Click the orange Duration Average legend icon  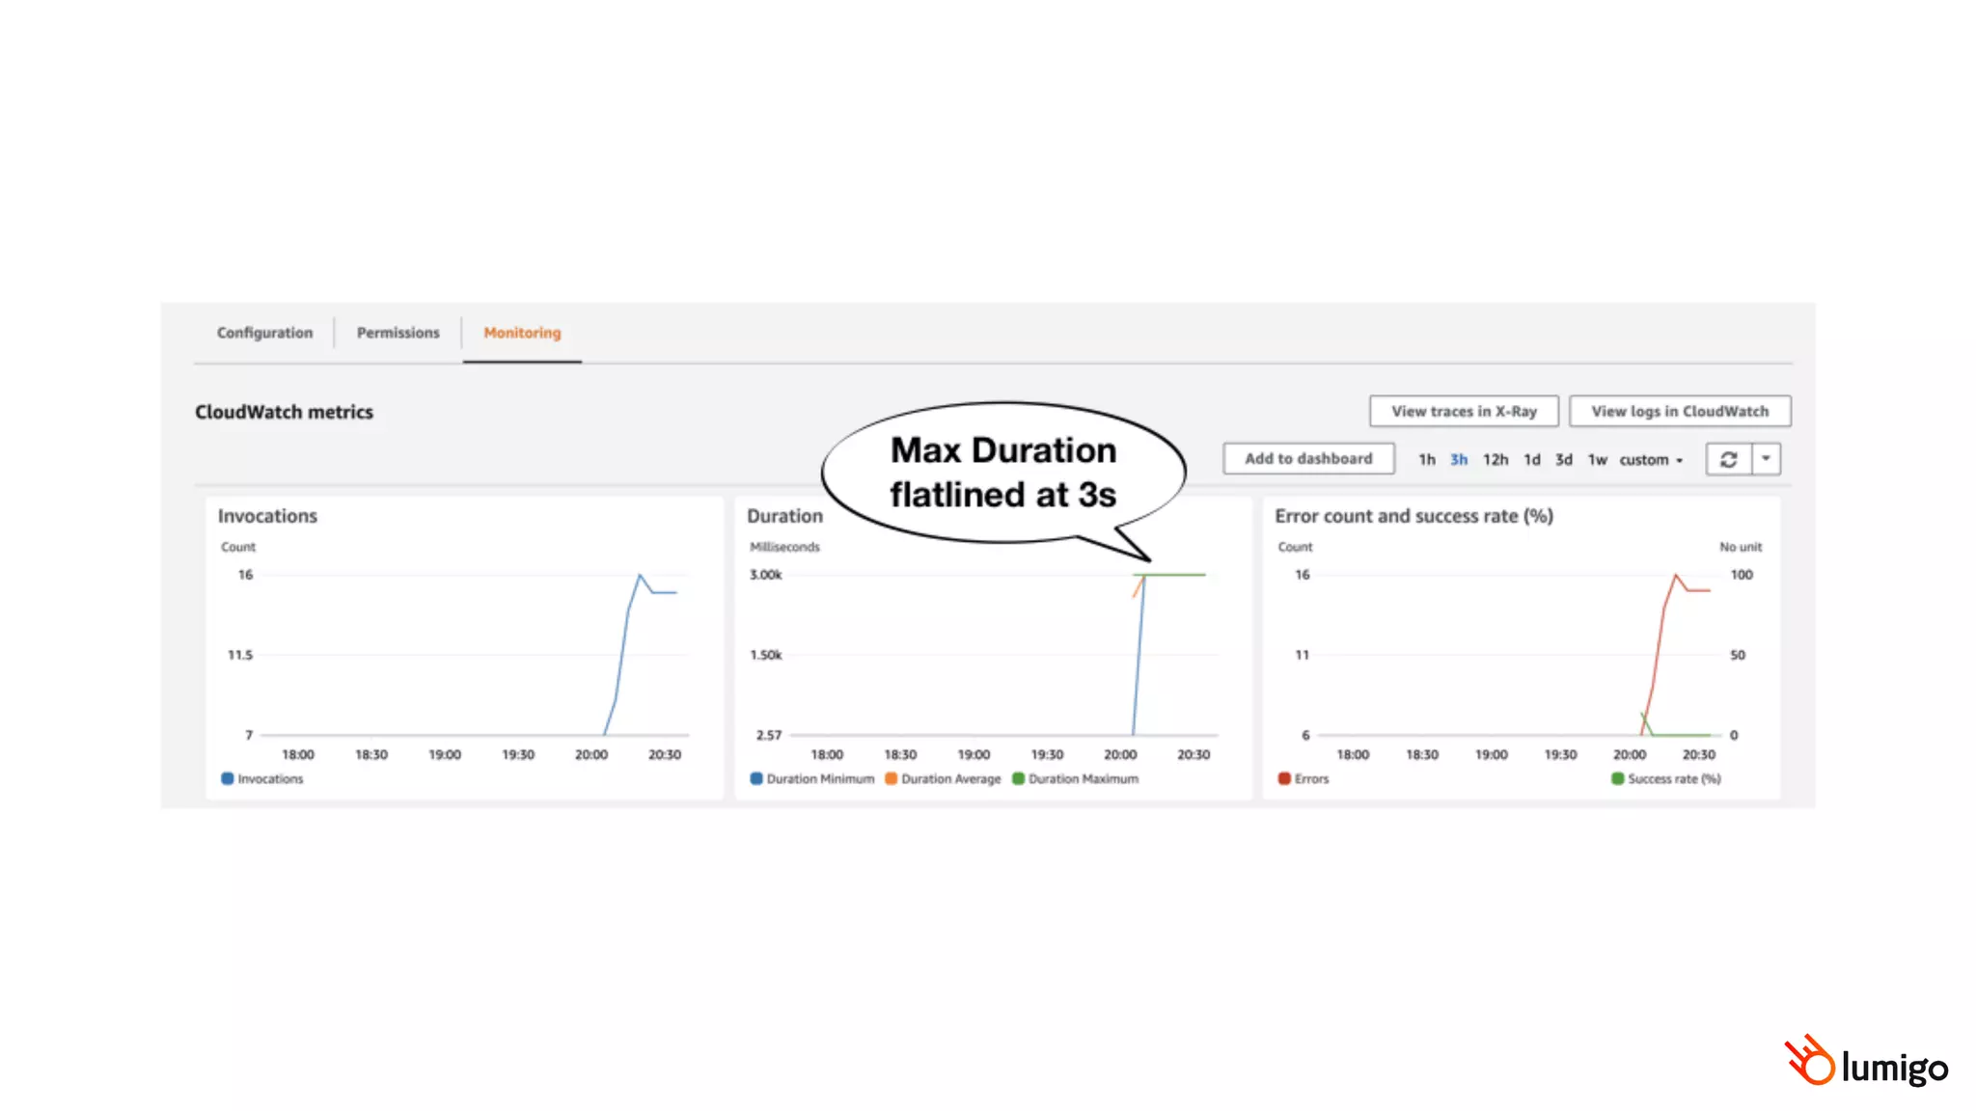tap(891, 778)
